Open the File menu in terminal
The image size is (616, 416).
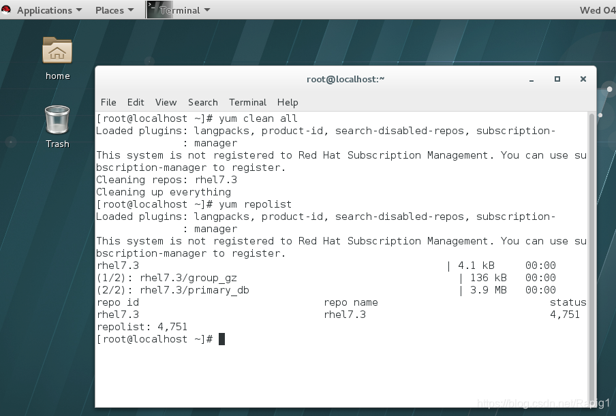click(x=108, y=102)
